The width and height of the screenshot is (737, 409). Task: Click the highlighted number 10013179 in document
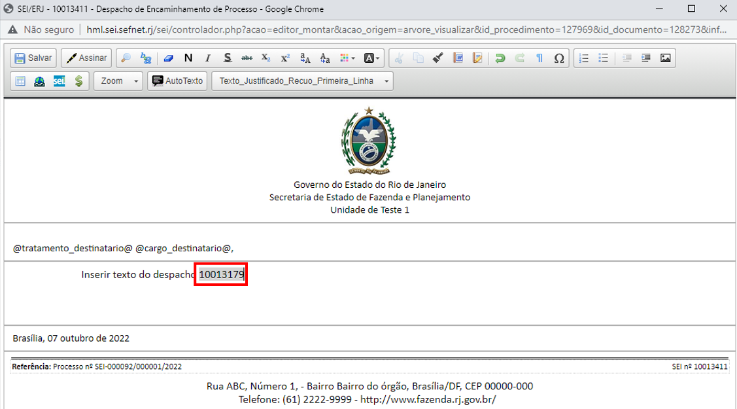(x=221, y=275)
